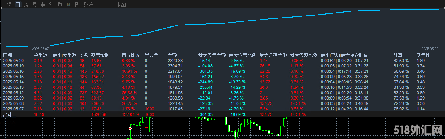Click trade count 237

click(83, 93)
